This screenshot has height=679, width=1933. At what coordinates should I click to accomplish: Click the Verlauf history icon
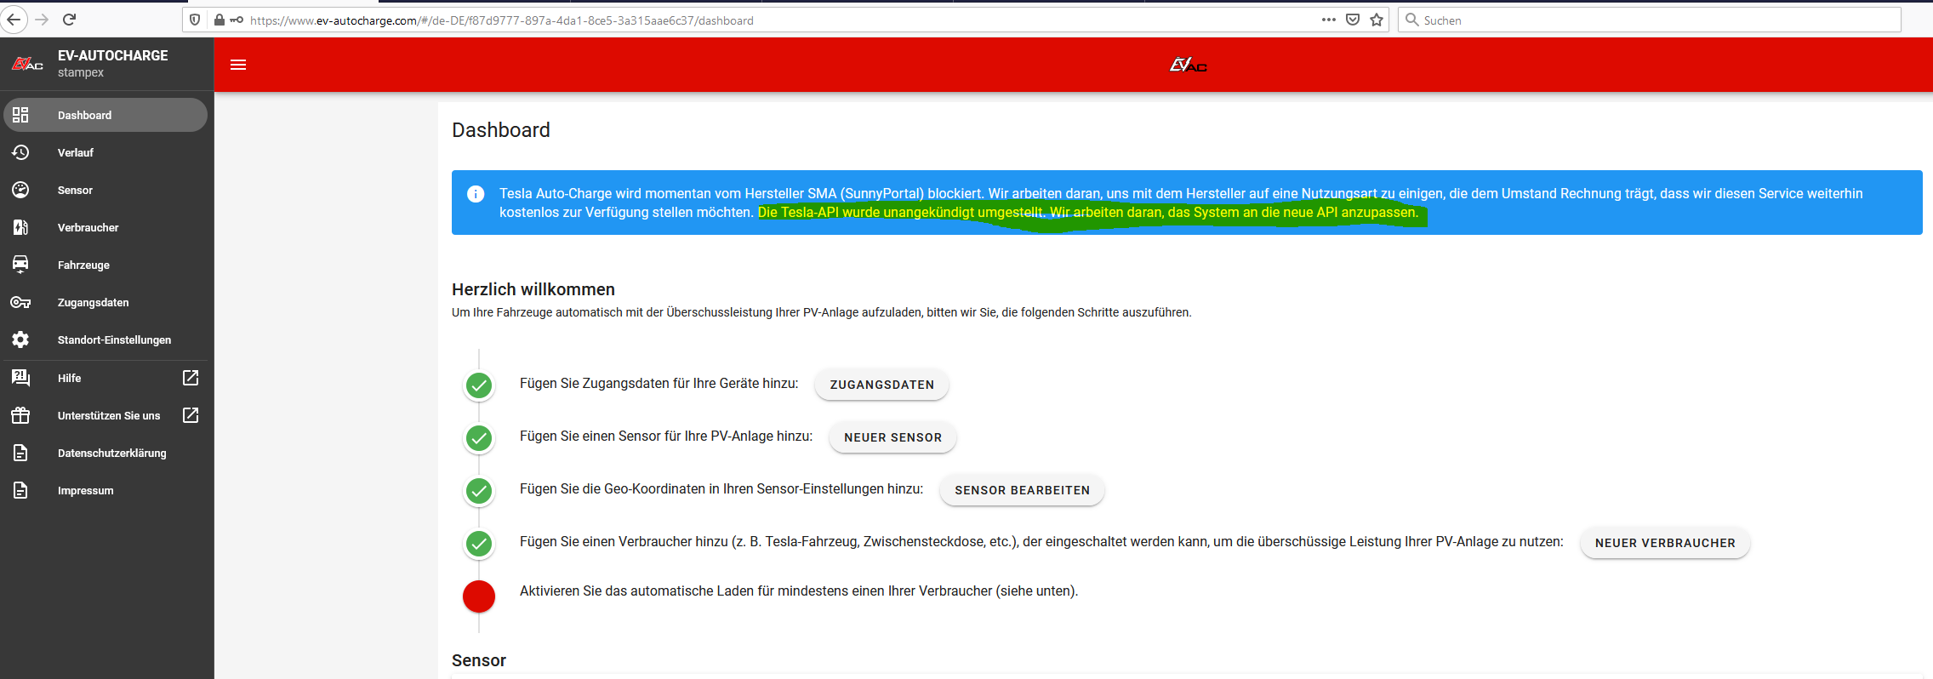pyautogui.click(x=20, y=152)
